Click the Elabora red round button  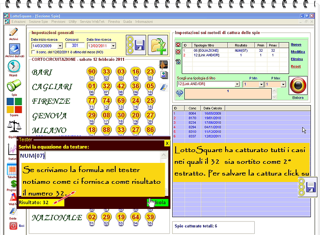coord(298,86)
